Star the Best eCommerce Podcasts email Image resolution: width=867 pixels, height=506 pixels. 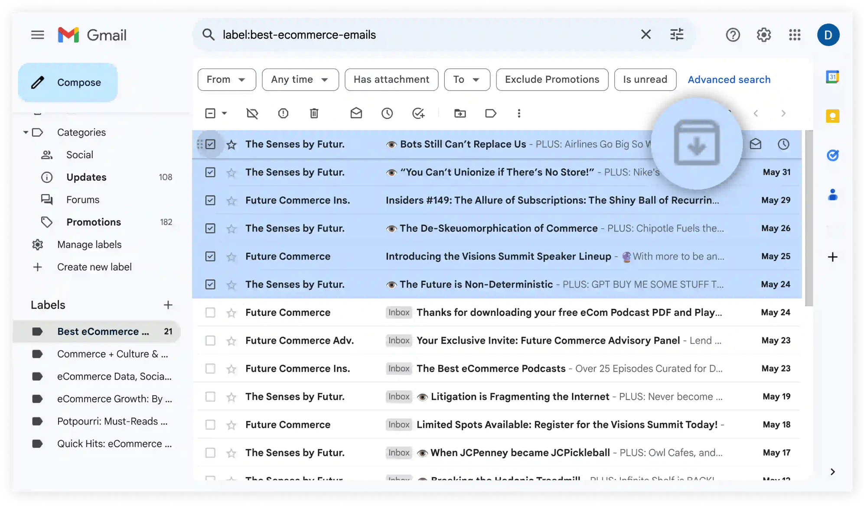231,369
